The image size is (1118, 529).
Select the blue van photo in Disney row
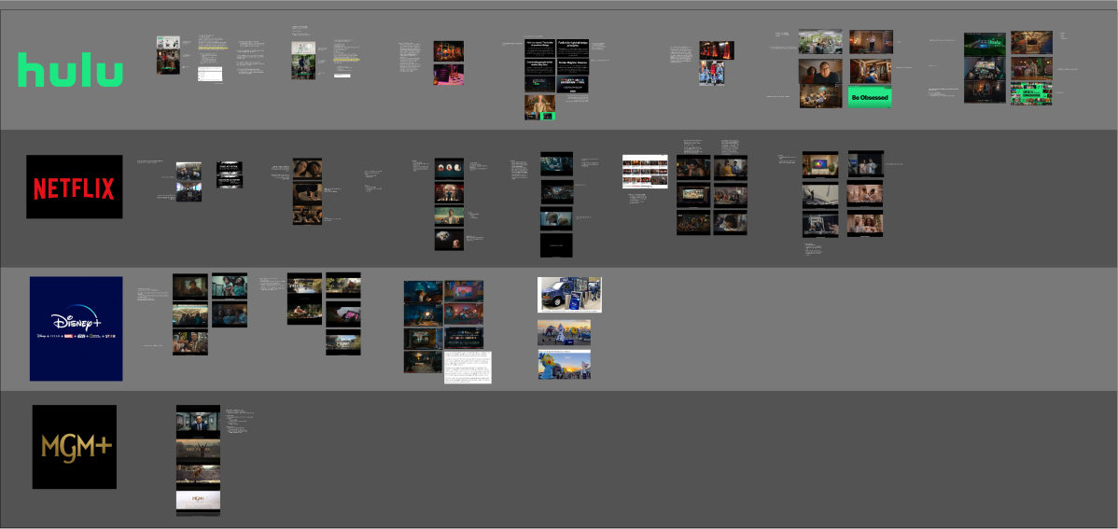[x=569, y=295]
